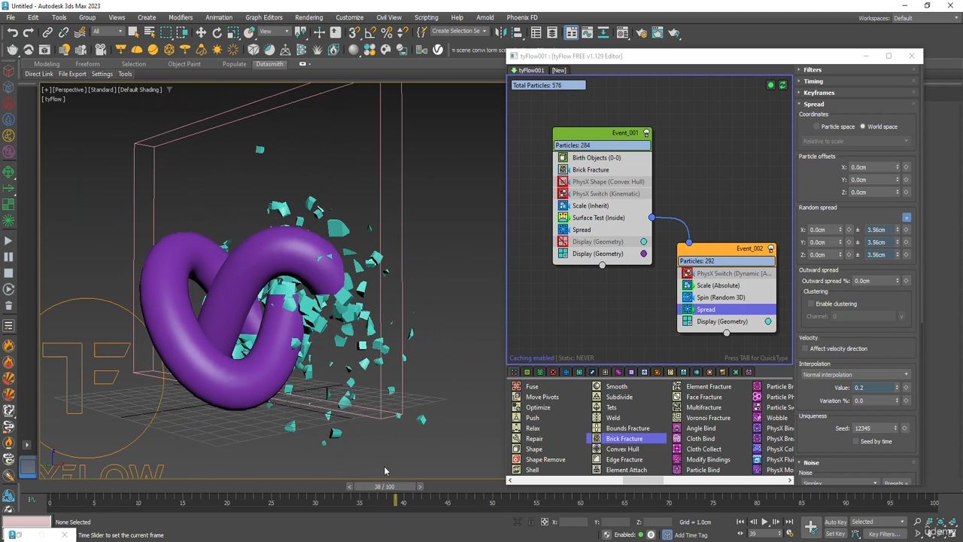Click the sun light icon in the second toolbar

pyautogui.click(x=217, y=50)
